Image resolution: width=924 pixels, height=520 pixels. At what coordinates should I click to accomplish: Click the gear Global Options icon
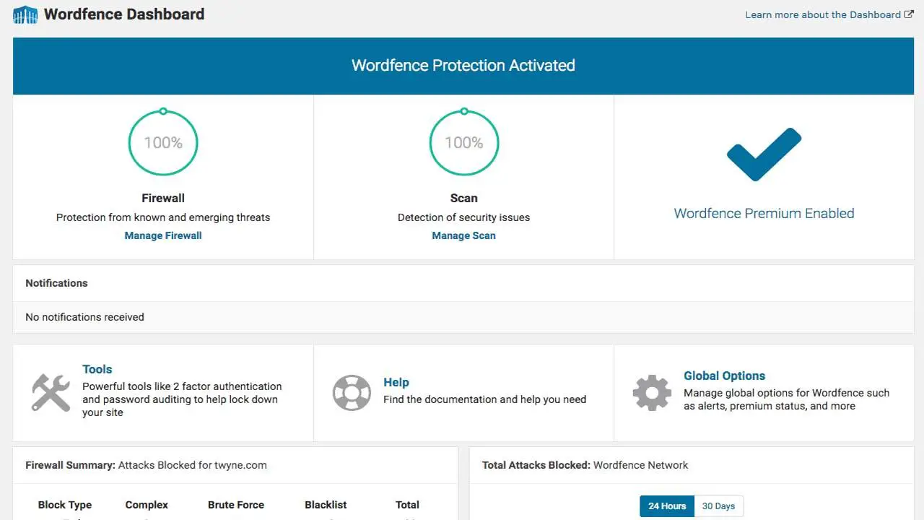point(652,393)
